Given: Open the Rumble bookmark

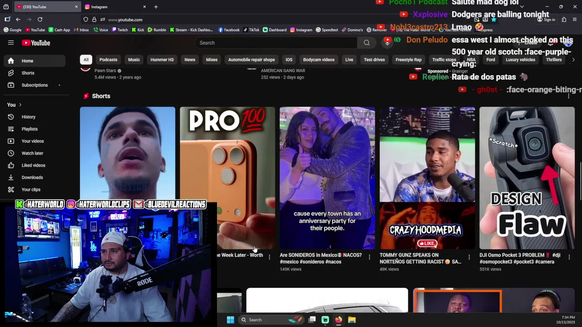Looking at the screenshot, I should coord(156,30).
